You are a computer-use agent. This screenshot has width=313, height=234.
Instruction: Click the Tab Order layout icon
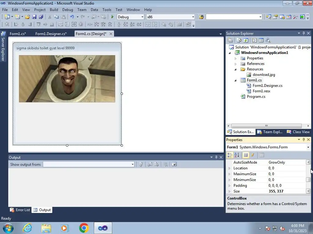tap(188, 24)
